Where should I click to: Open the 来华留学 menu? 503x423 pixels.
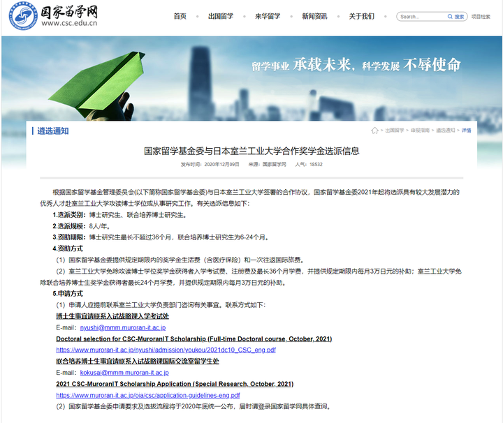[x=268, y=16]
